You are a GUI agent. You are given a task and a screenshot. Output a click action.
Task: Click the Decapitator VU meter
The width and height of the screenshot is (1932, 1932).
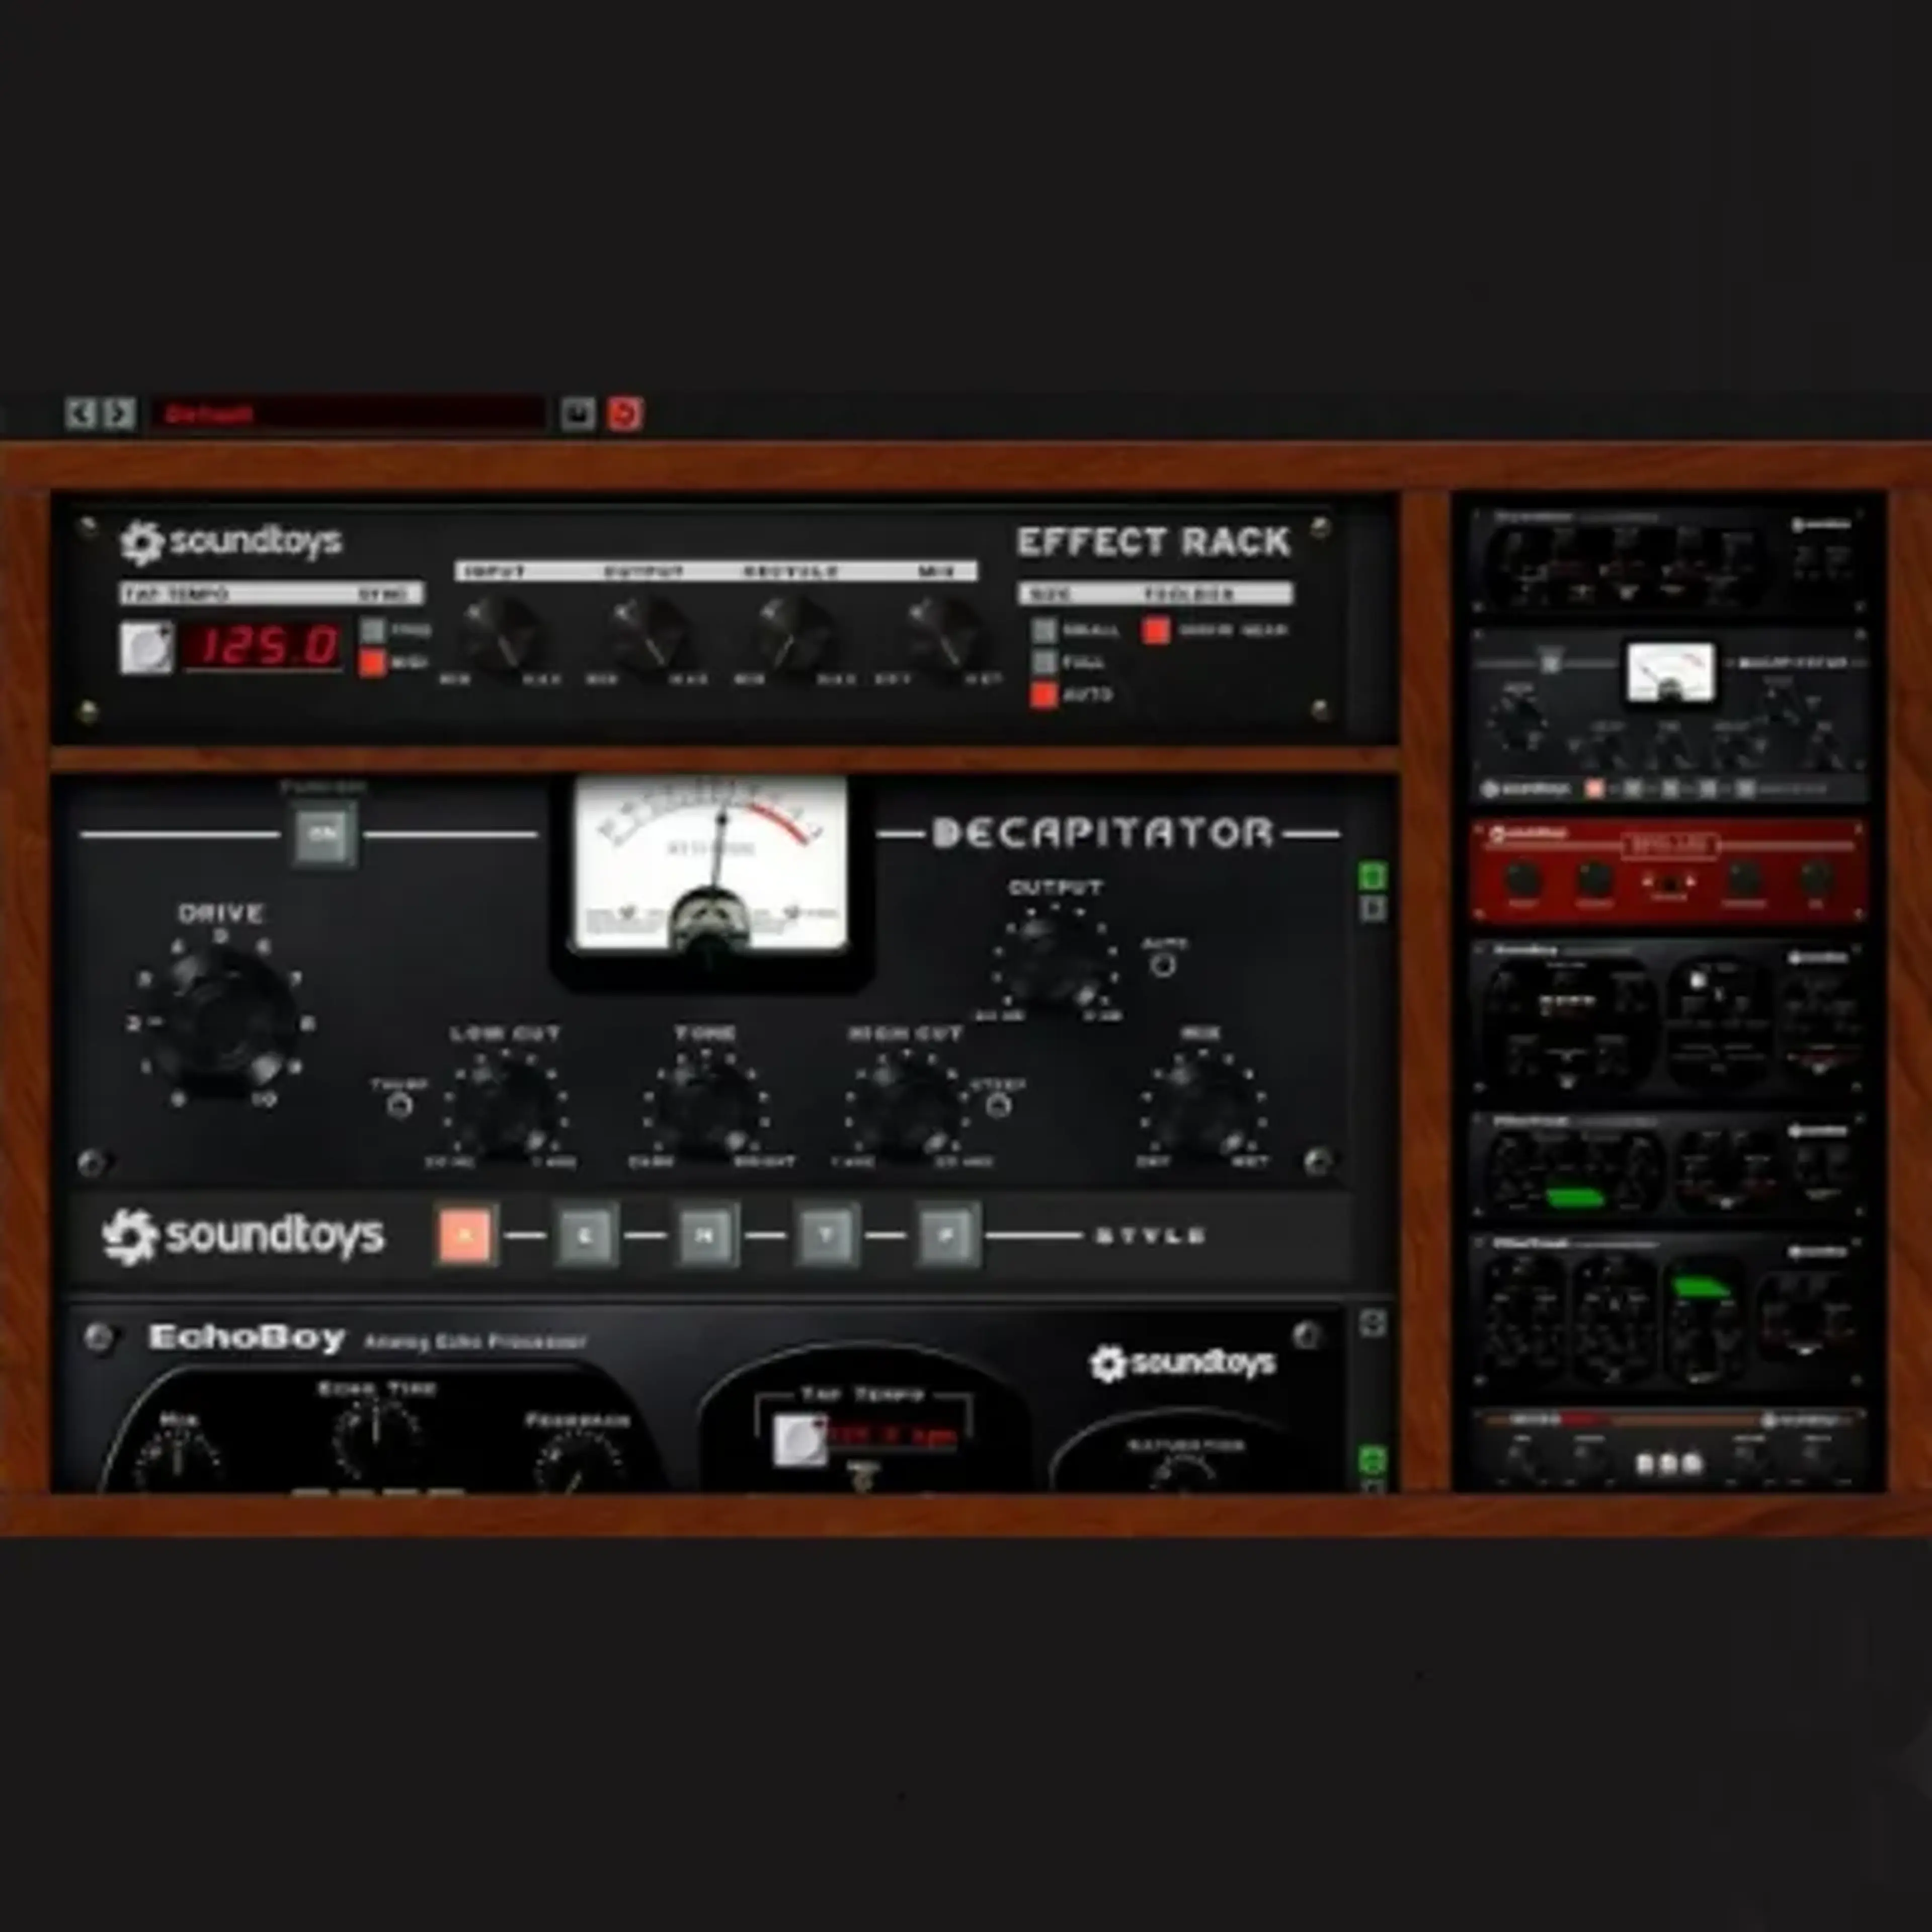point(711,865)
